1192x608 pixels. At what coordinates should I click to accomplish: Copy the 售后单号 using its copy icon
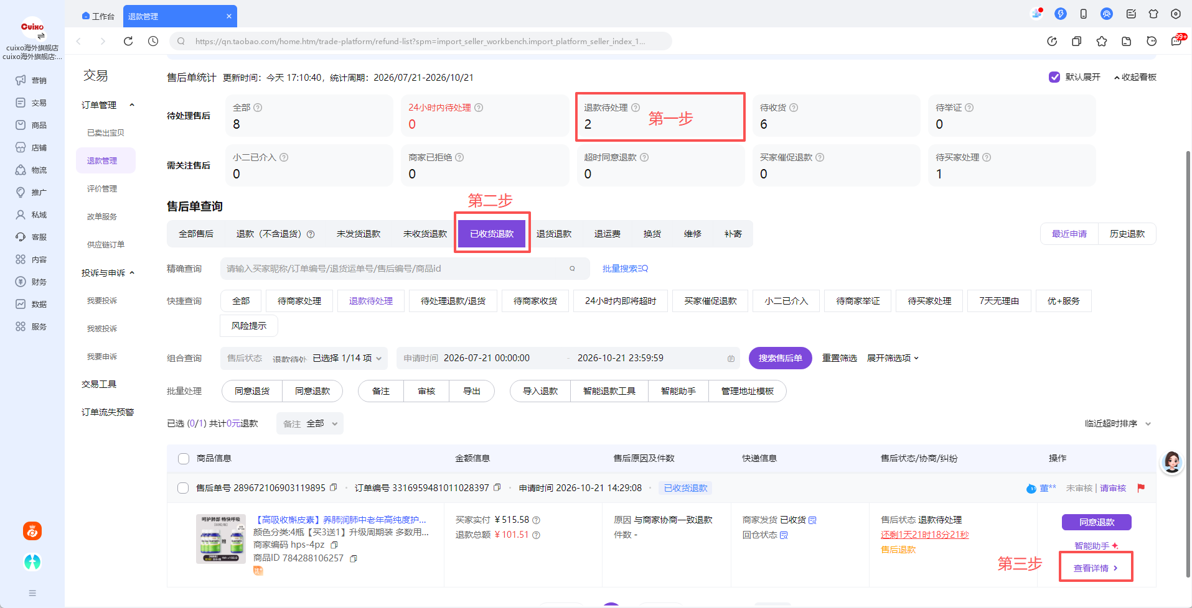click(x=334, y=487)
